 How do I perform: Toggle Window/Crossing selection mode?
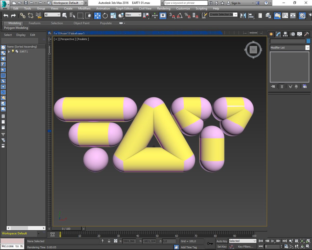tap(88, 16)
